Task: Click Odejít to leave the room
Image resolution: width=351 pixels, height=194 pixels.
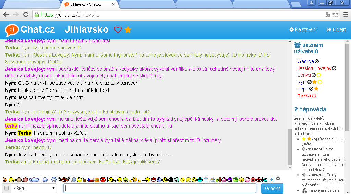Action: pyautogui.click(x=336, y=29)
